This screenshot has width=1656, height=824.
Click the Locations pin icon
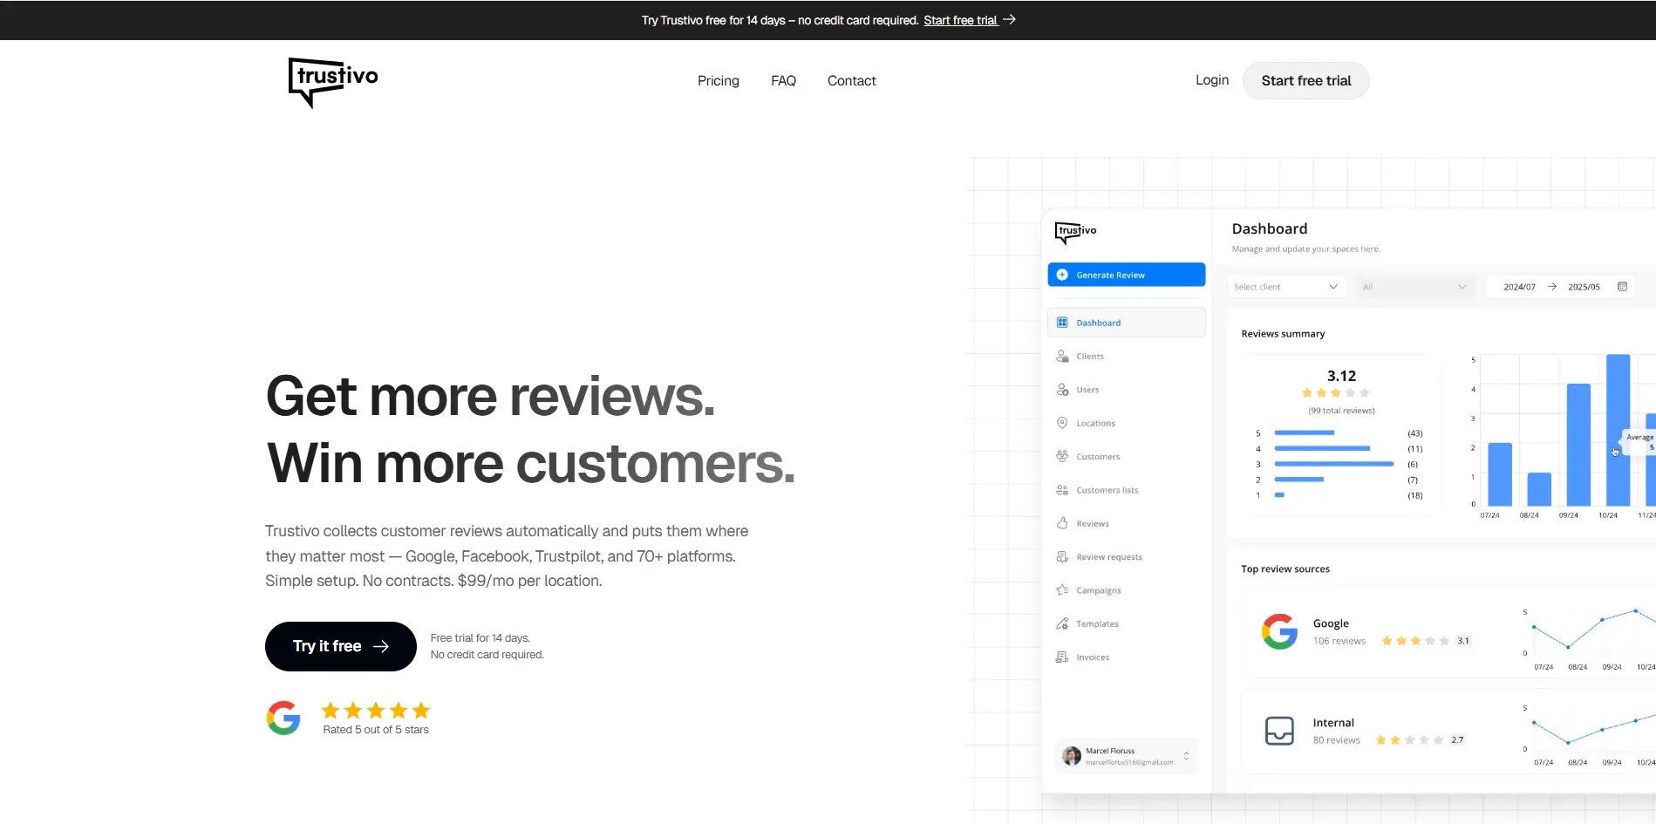point(1062,423)
